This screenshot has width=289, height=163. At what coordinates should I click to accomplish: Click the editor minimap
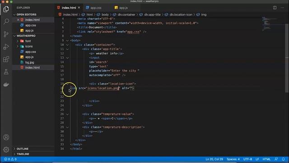[273, 24]
